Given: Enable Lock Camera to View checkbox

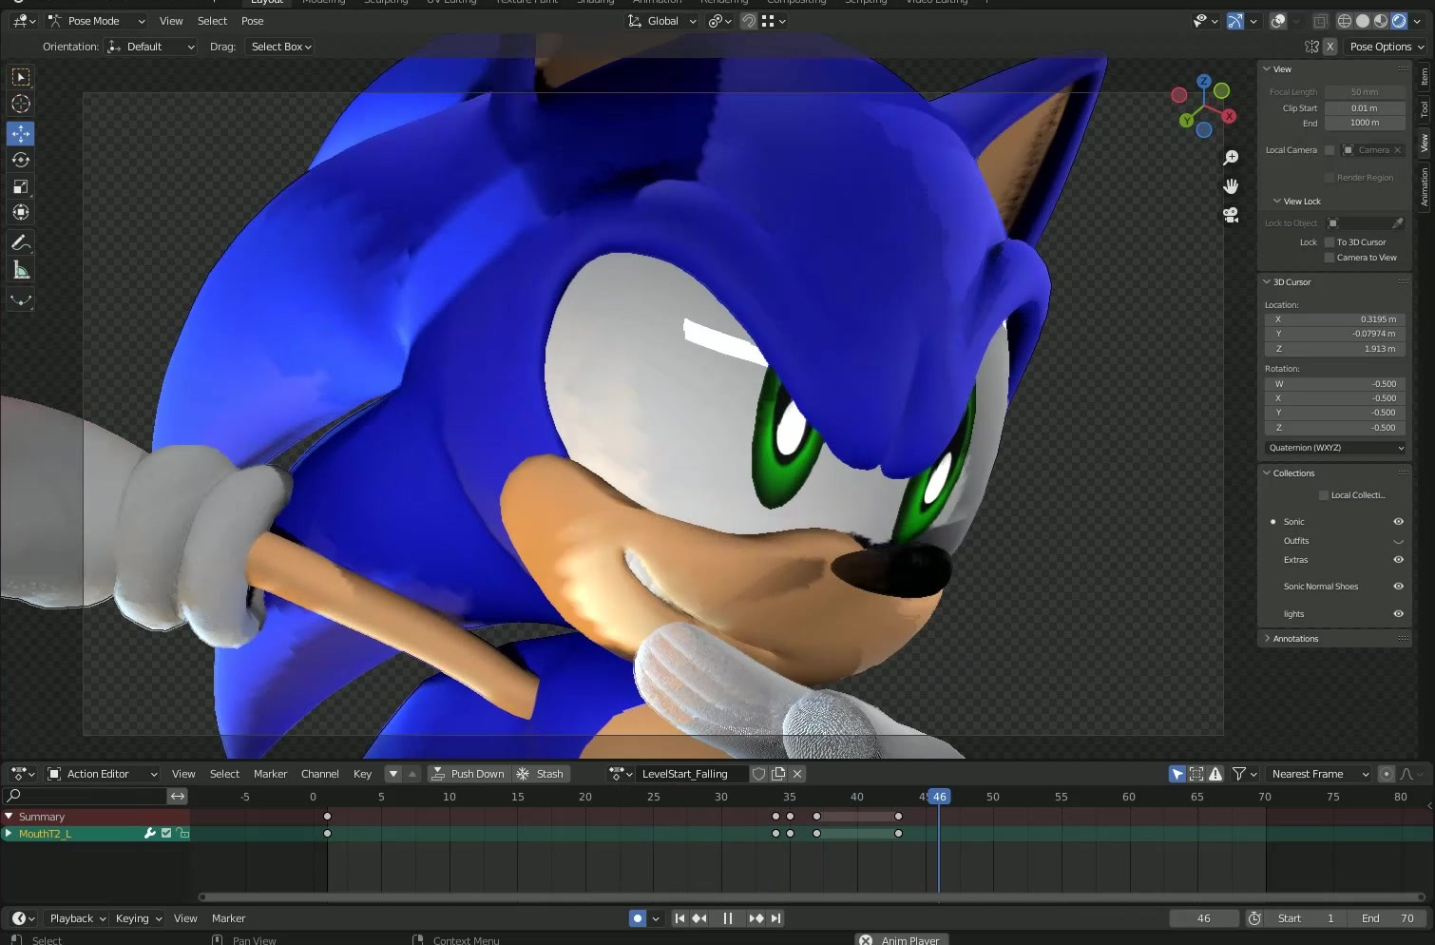Looking at the screenshot, I should tap(1330, 258).
